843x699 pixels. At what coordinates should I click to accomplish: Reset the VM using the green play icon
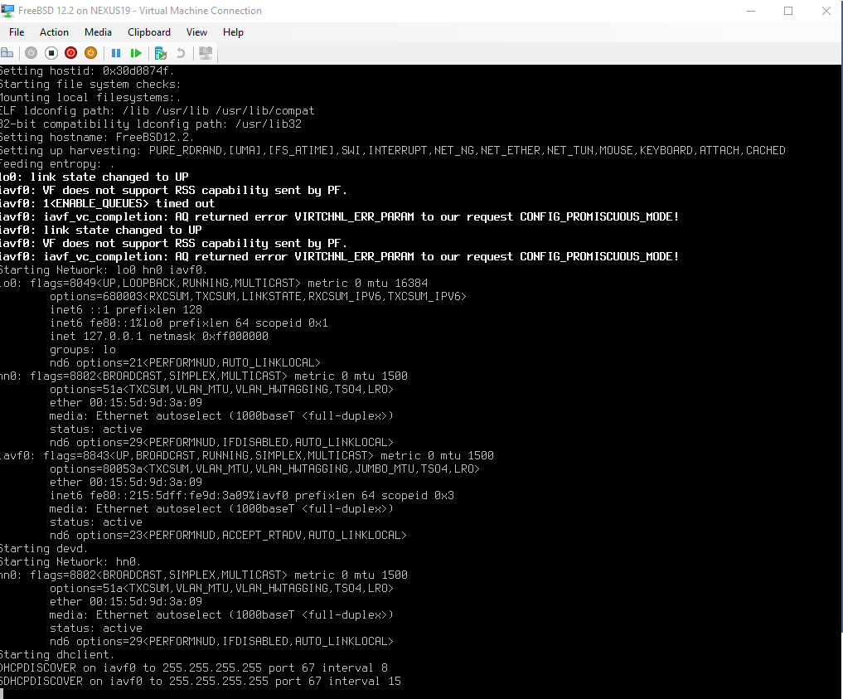tap(136, 53)
